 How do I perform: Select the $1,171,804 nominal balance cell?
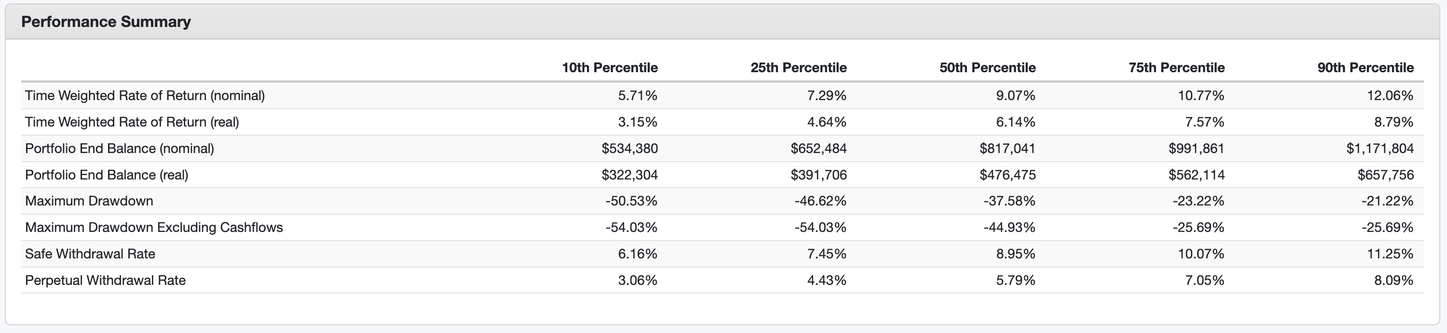(x=1379, y=149)
